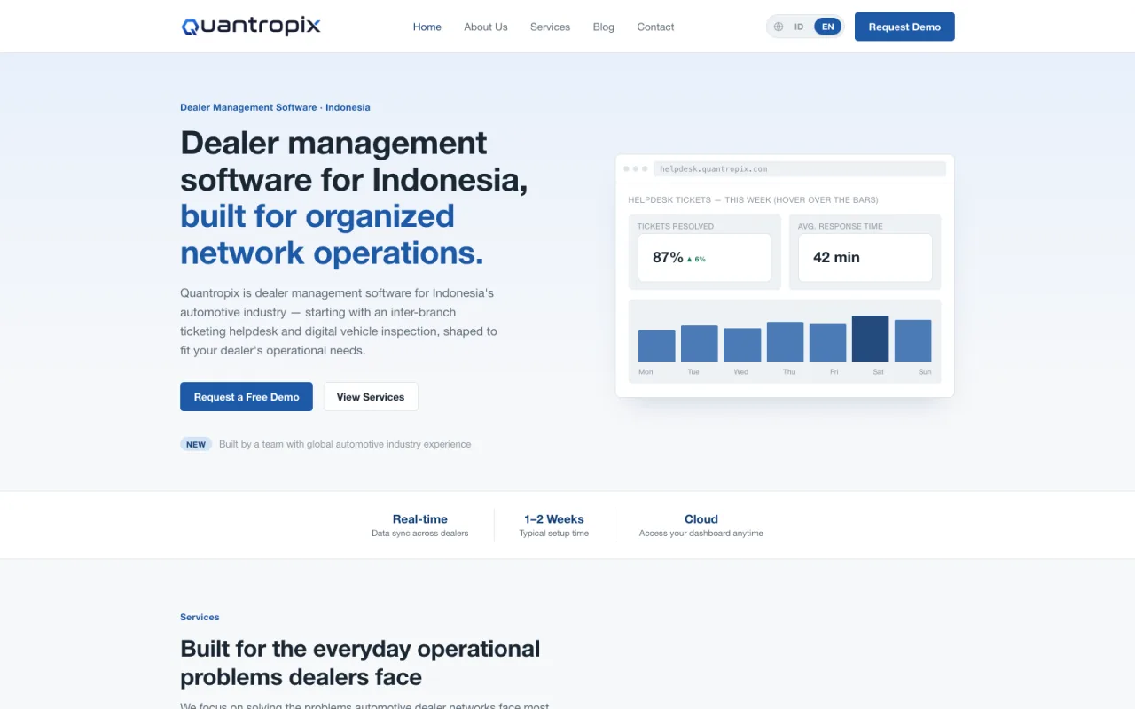The image size is (1135, 709).
Task: Click 'Helpdesk Tickets — This Week' heading
Action: coord(754,200)
